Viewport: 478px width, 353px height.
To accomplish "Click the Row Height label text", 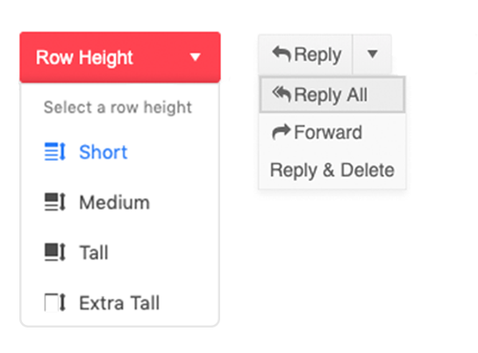I will click(x=84, y=57).
